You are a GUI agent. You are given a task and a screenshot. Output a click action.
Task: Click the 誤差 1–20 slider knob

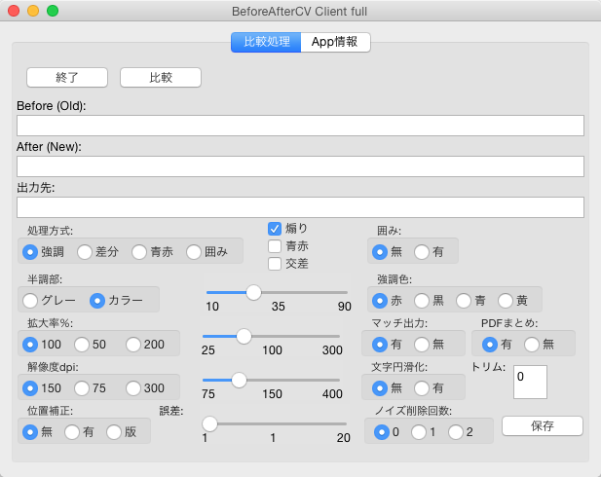point(209,423)
